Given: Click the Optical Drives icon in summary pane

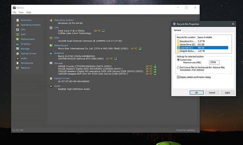Looking at the screenshot, I should [x=51, y=78].
